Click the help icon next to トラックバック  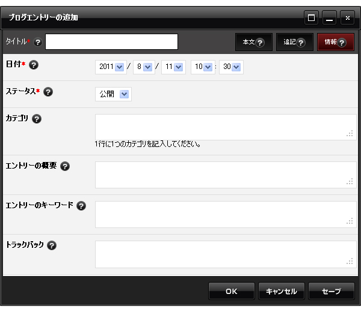coord(52,245)
